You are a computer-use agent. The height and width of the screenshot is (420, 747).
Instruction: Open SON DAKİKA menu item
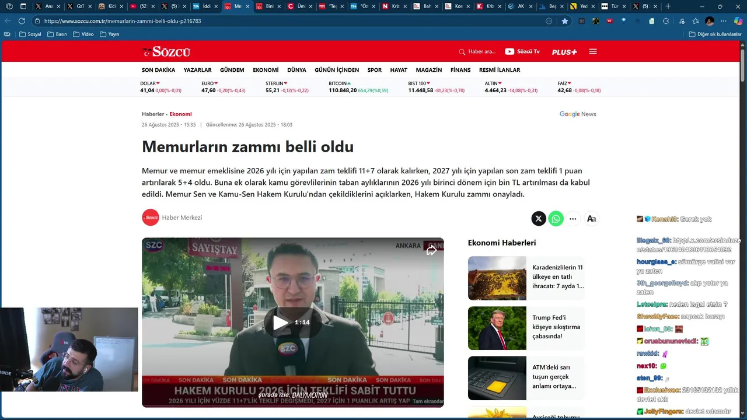(158, 70)
